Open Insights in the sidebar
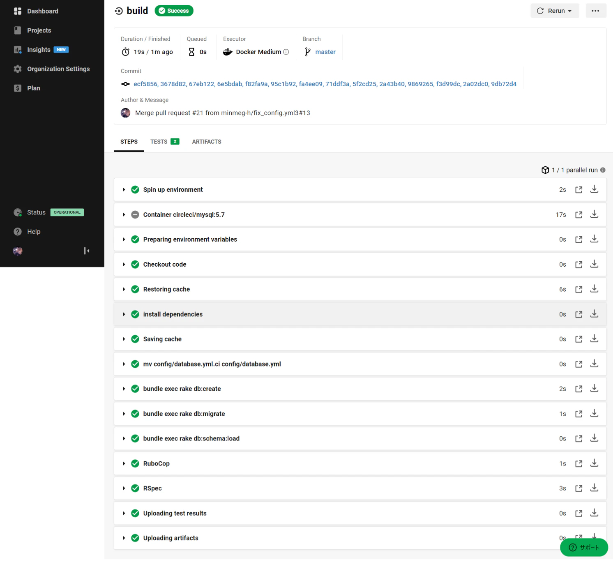This screenshot has width=613, height=562. click(x=41, y=50)
